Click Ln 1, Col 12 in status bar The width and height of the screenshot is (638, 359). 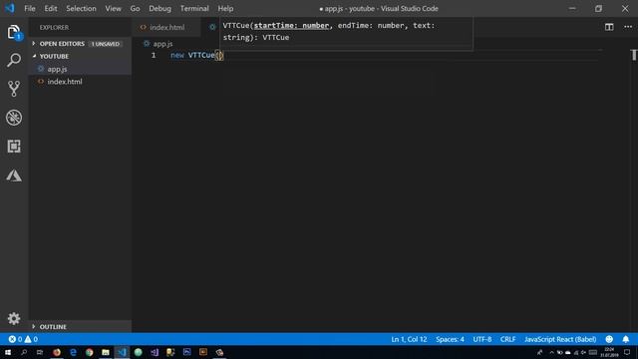point(409,339)
